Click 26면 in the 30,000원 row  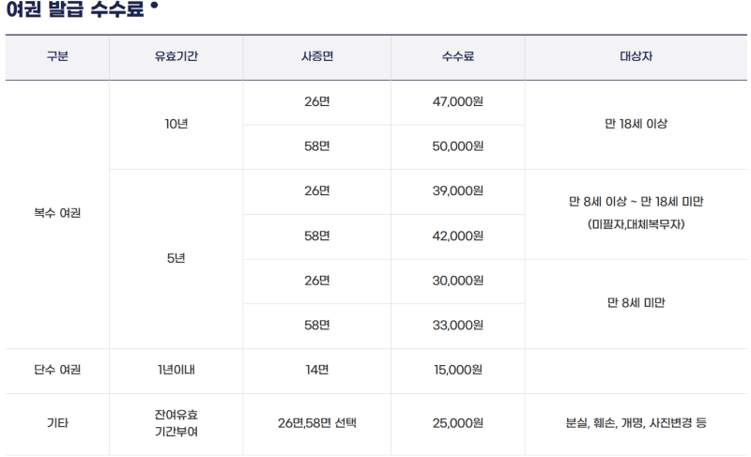[317, 281]
